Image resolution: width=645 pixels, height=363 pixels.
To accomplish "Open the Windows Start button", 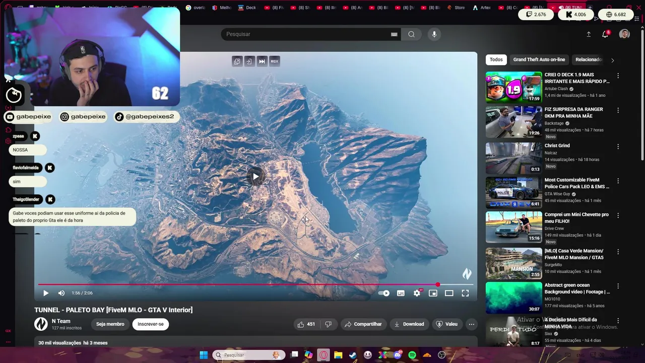I will (204, 355).
